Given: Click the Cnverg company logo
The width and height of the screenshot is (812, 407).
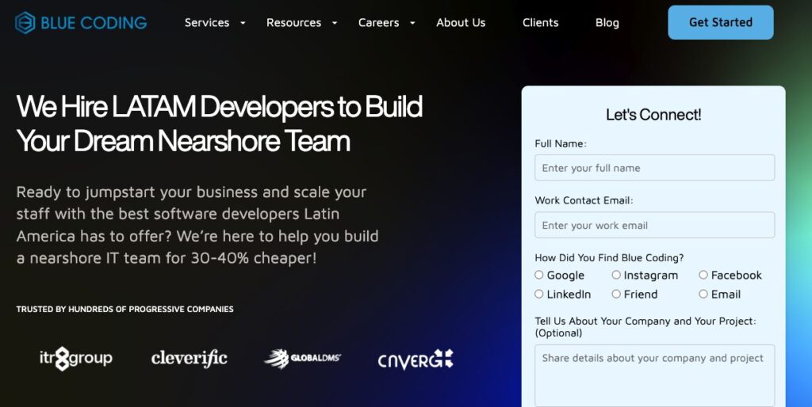Looking at the screenshot, I should (416, 359).
